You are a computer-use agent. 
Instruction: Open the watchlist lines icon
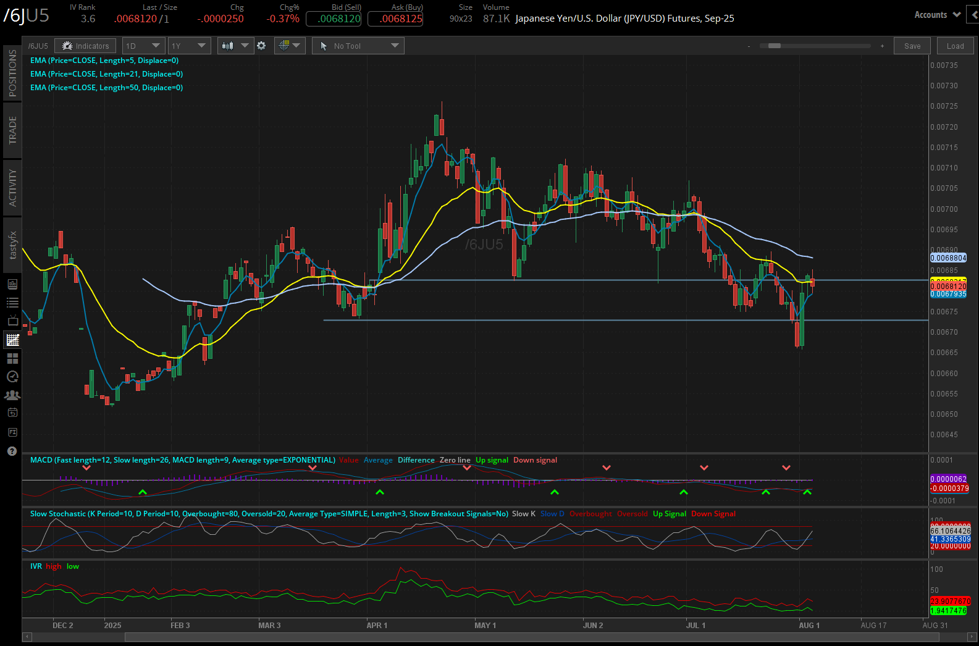pyautogui.click(x=12, y=303)
